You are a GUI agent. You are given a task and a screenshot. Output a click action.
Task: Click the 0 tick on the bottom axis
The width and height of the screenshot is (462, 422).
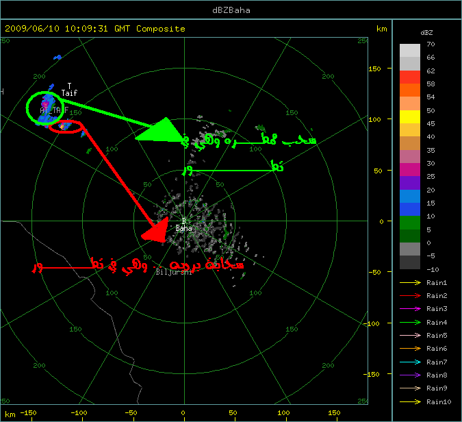183,413
